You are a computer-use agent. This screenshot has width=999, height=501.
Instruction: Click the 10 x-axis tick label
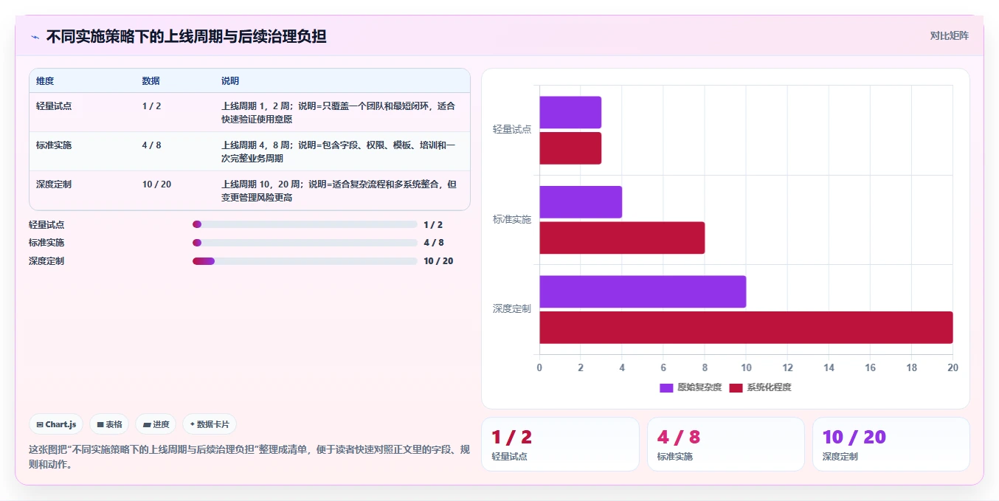click(x=746, y=367)
